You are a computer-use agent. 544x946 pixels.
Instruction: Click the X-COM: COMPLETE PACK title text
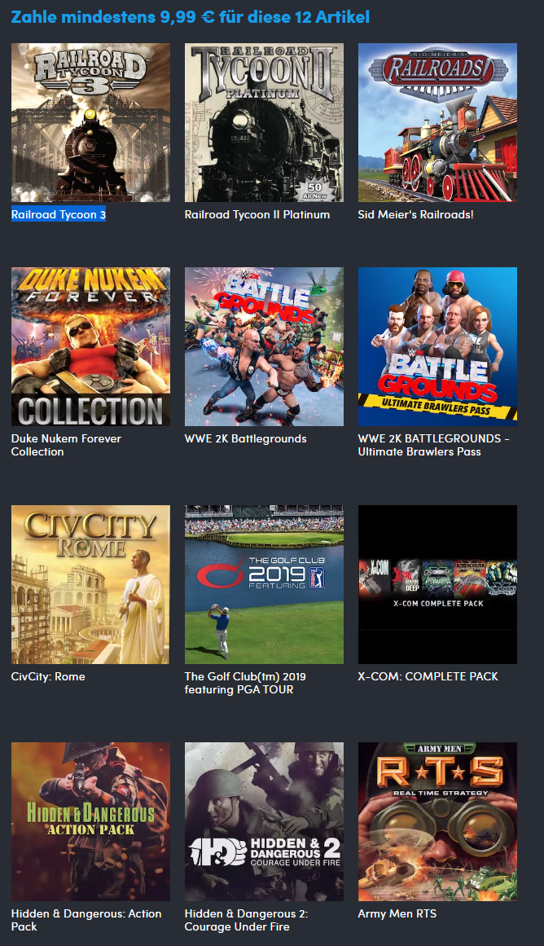tap(428, 676)
